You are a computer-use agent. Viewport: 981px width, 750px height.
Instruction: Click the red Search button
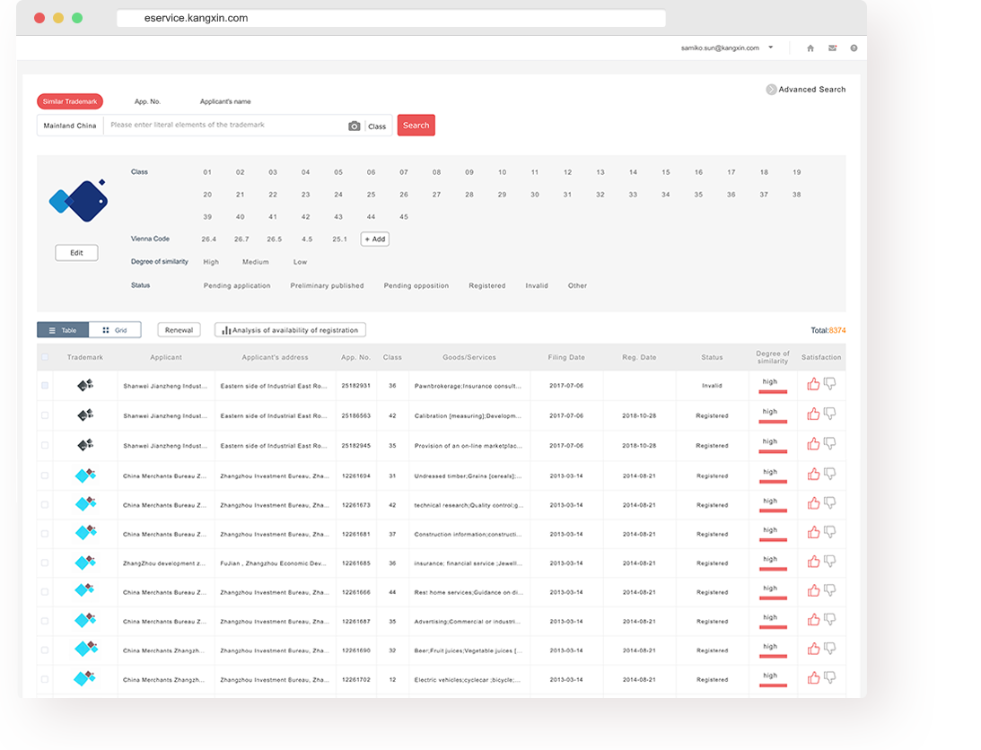416,126
